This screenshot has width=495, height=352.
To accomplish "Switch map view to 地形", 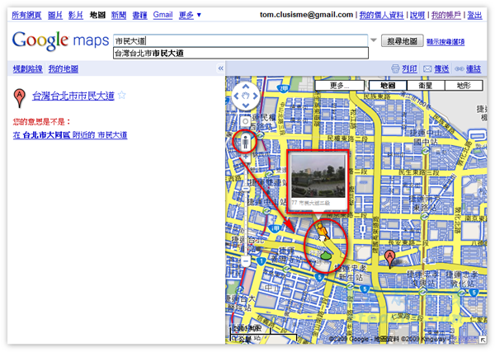I will click(463, 86).
